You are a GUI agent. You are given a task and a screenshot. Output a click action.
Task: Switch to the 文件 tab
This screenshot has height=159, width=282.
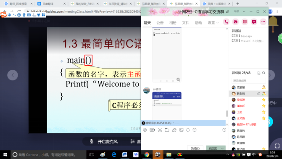[x=185, y=23]
